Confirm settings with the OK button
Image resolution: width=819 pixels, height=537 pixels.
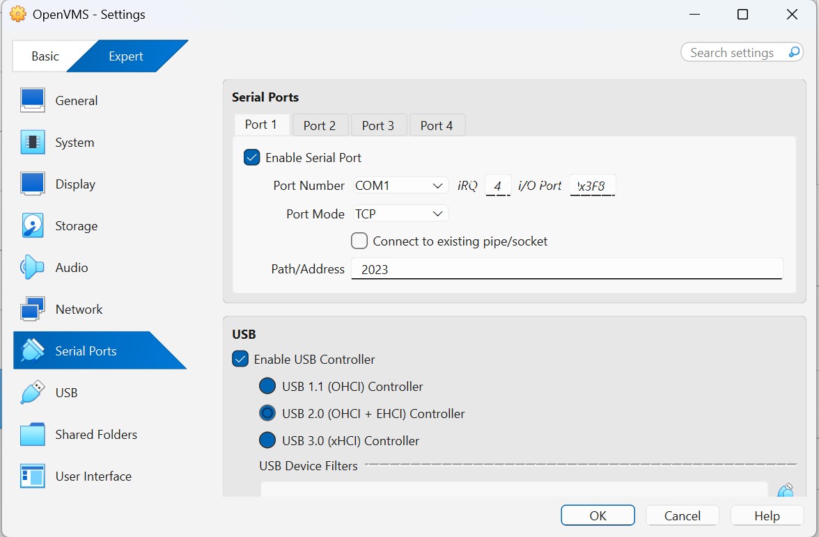point(598,515)
